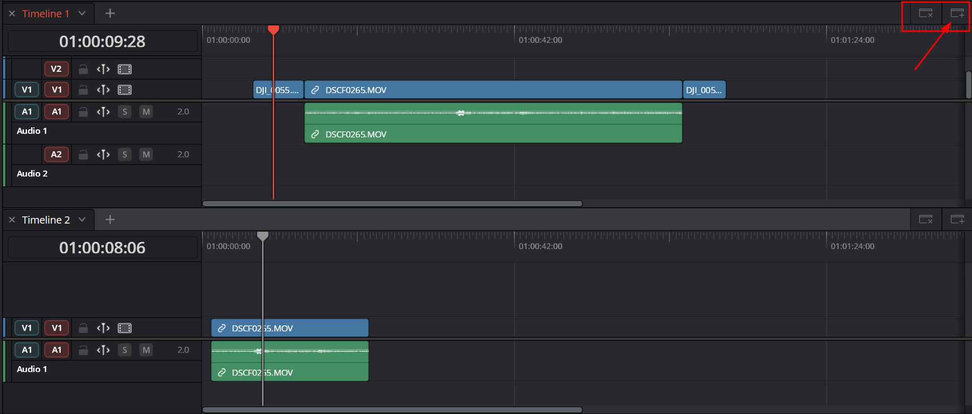The image size is (972, 414).
Task: Click the vertical scrollbar of Timeline 1
Action: pos(968,85)
